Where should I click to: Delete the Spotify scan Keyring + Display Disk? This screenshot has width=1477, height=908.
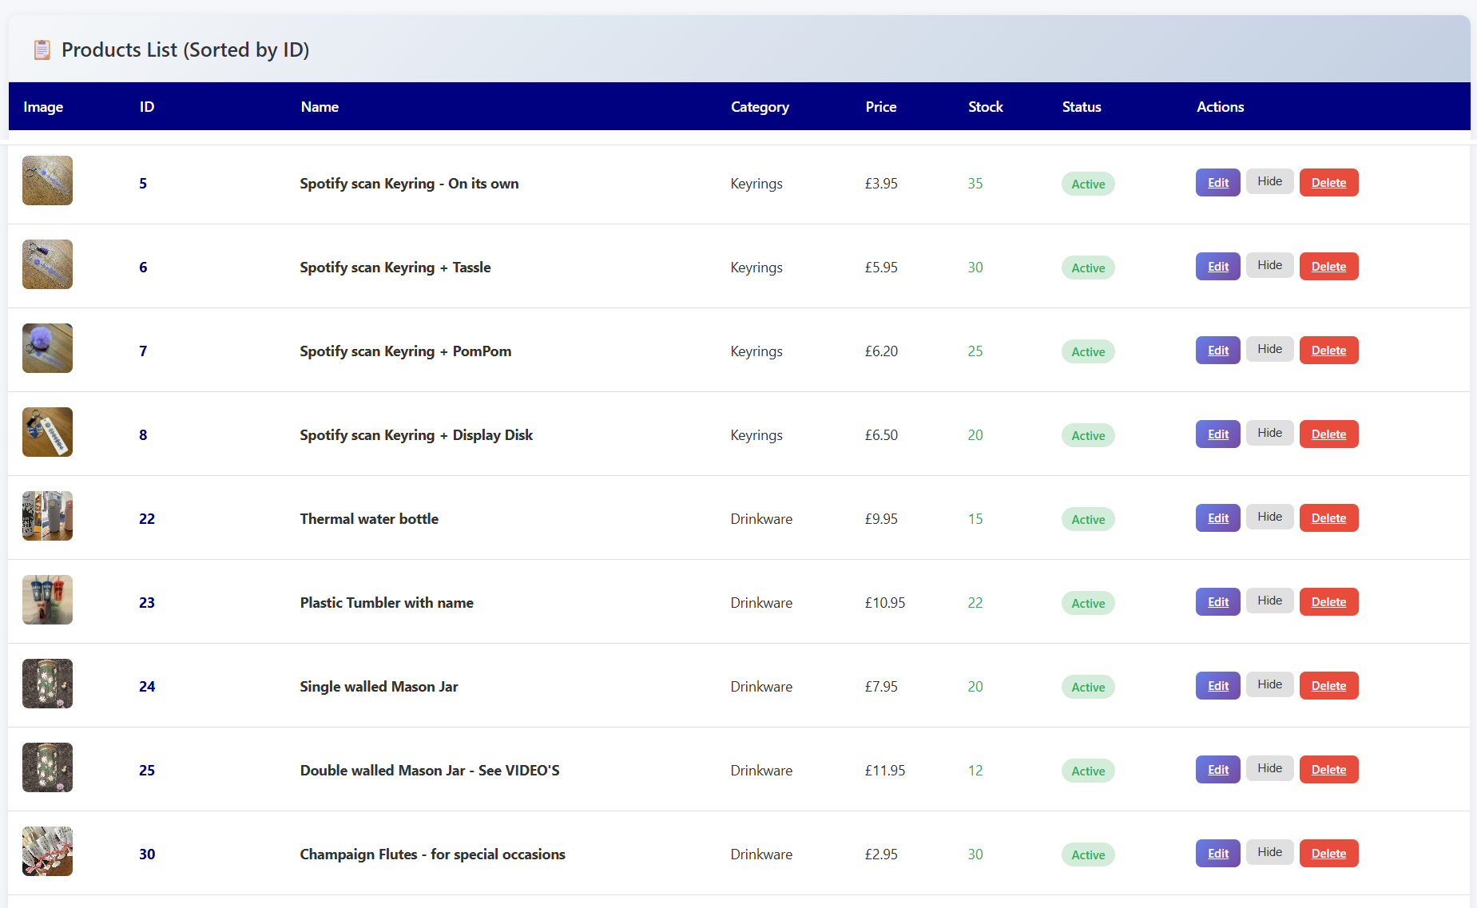[x=1328, y=434]
